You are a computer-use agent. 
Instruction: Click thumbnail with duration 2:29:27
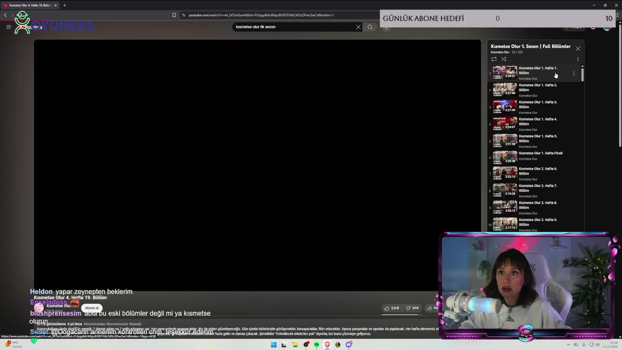[505, 72]
